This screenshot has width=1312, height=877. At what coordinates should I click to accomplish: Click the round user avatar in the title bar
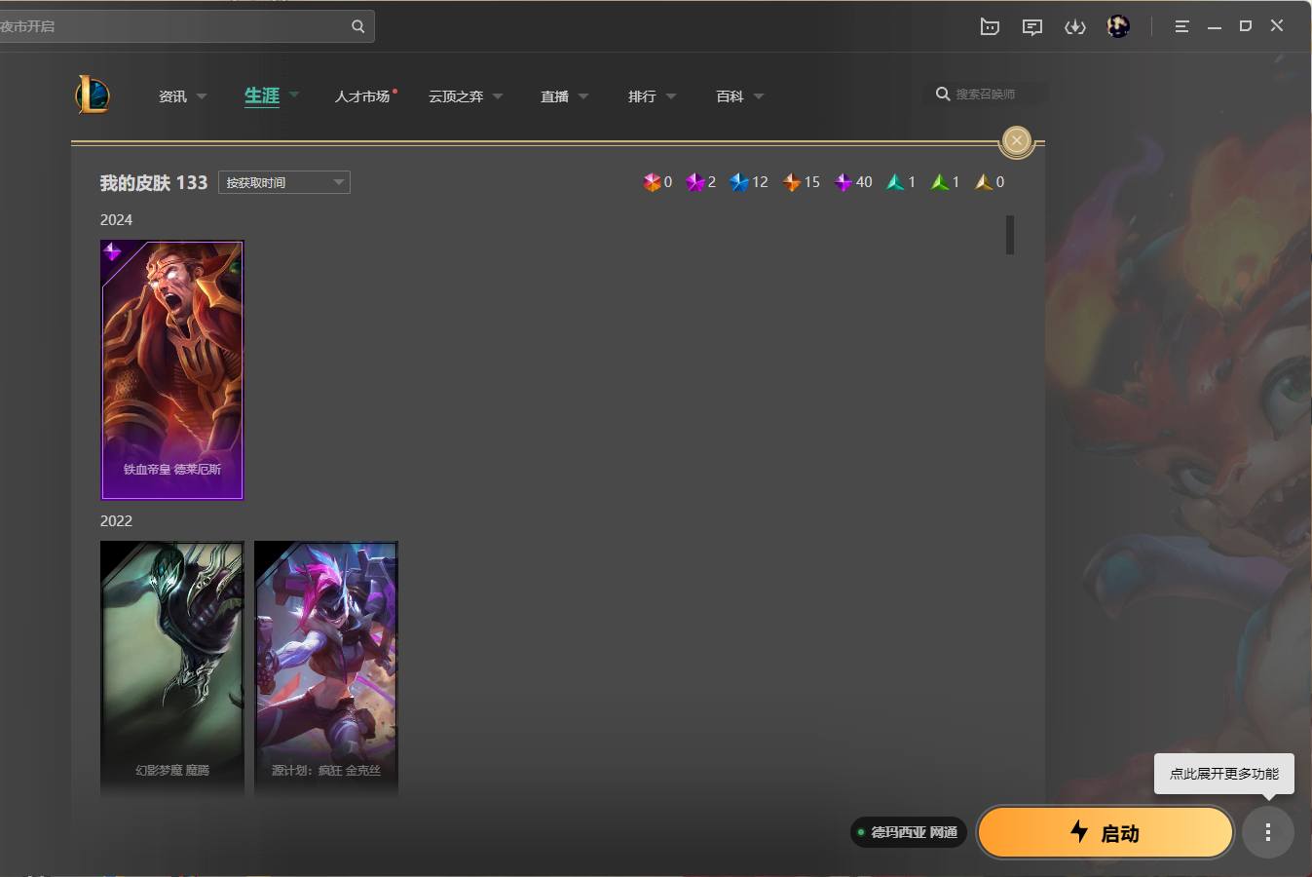[1118, 26]
